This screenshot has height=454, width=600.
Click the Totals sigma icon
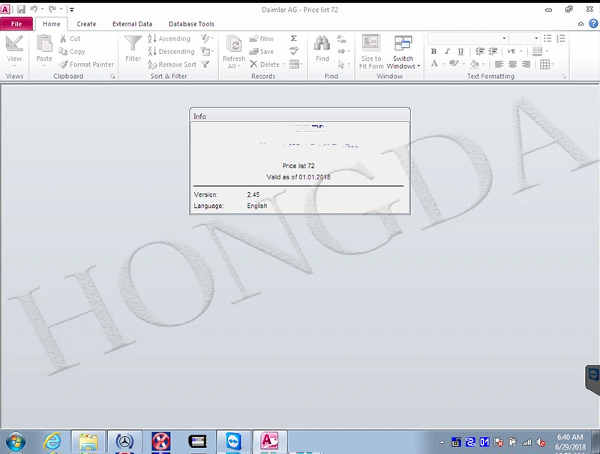[x=293, y=38]
